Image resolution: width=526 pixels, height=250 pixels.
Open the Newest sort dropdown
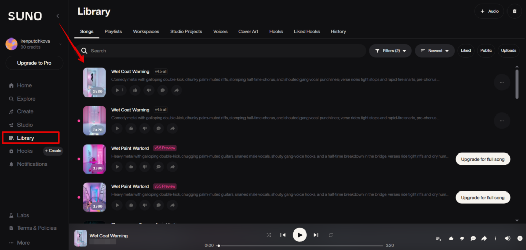435,51
